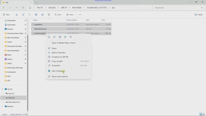Click the Rename icon in the toolbar
This screenshot has height=116, width=206.
[x=36, y=15]
